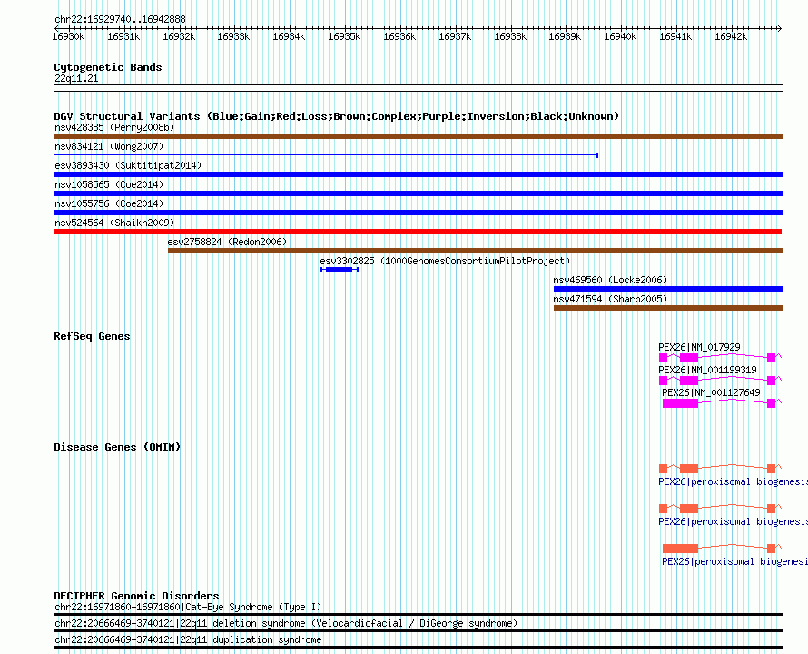Click the Cat-Eye Syndrome Type I disorder bar
This screenshot has width=808, height=654.
click(x=418, y=614)
